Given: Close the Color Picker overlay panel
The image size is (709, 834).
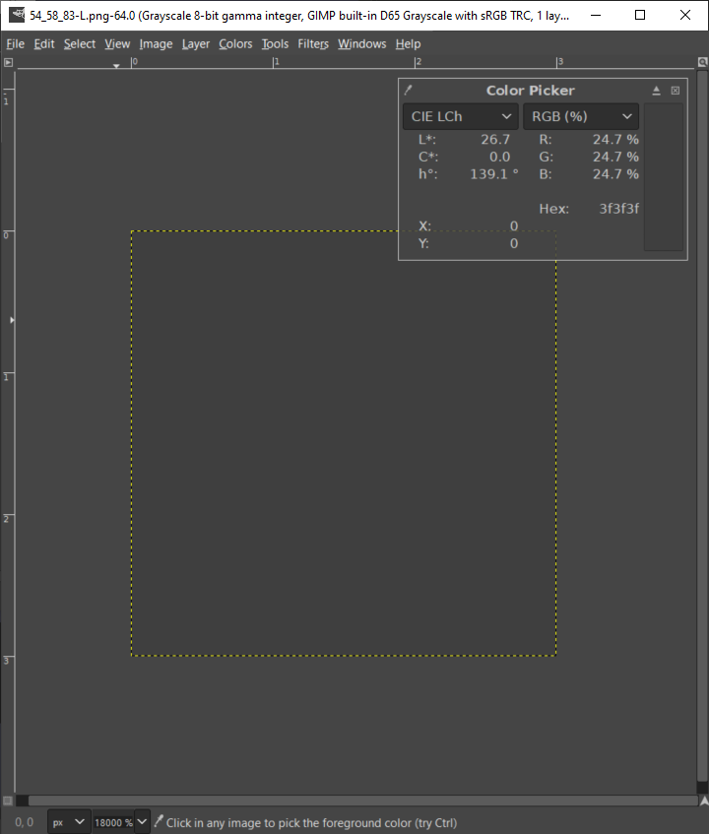Looking at the screenshot, I should (675, 91).
